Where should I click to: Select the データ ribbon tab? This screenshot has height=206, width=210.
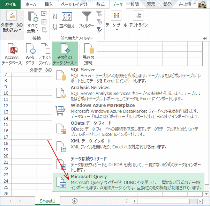118,5
